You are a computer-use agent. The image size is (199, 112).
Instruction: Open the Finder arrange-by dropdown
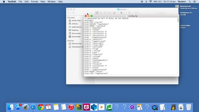115,13
